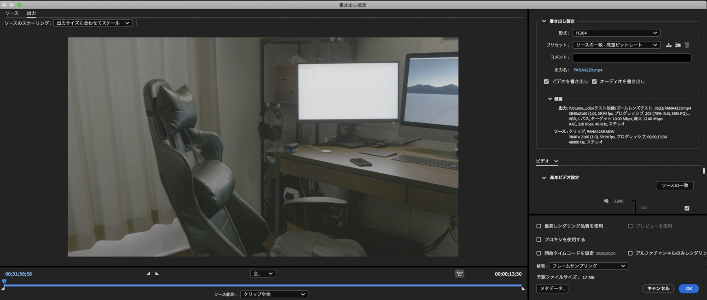Click the OK button to export
This screenshot has height=300, width=707.
(688, 289)
